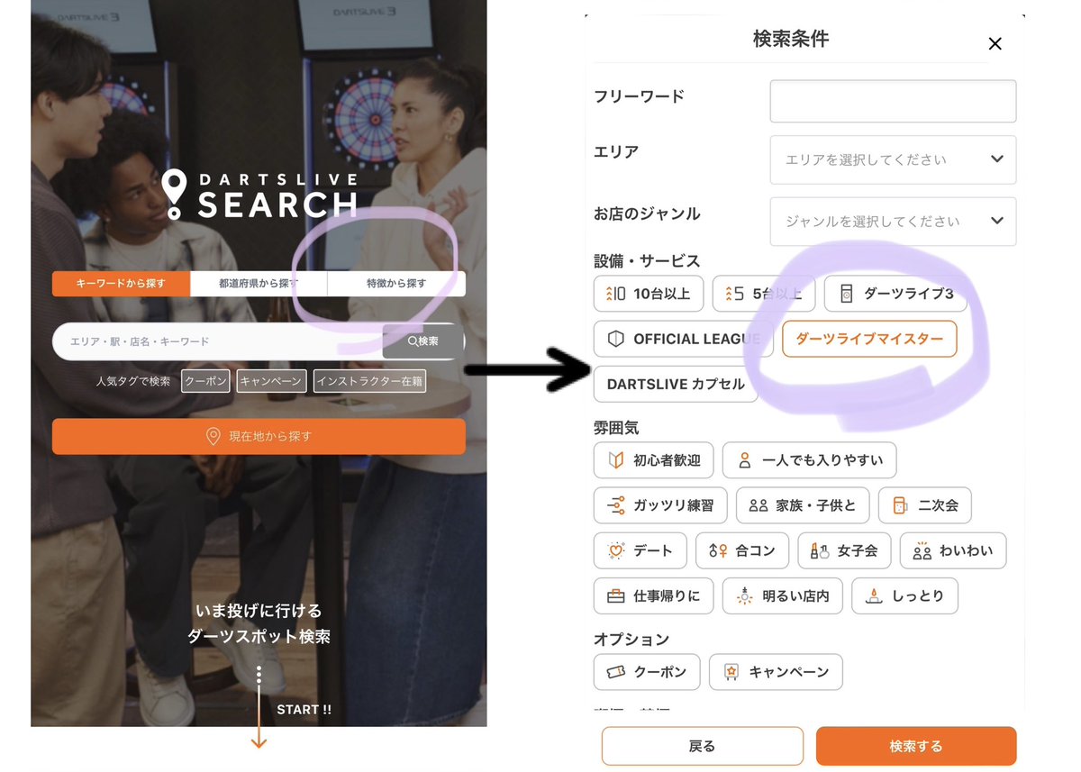The image size is (1081, 772).
Task: Toggle the ダーツライブ3 filter chip
Action: click(x=895, y=294)
